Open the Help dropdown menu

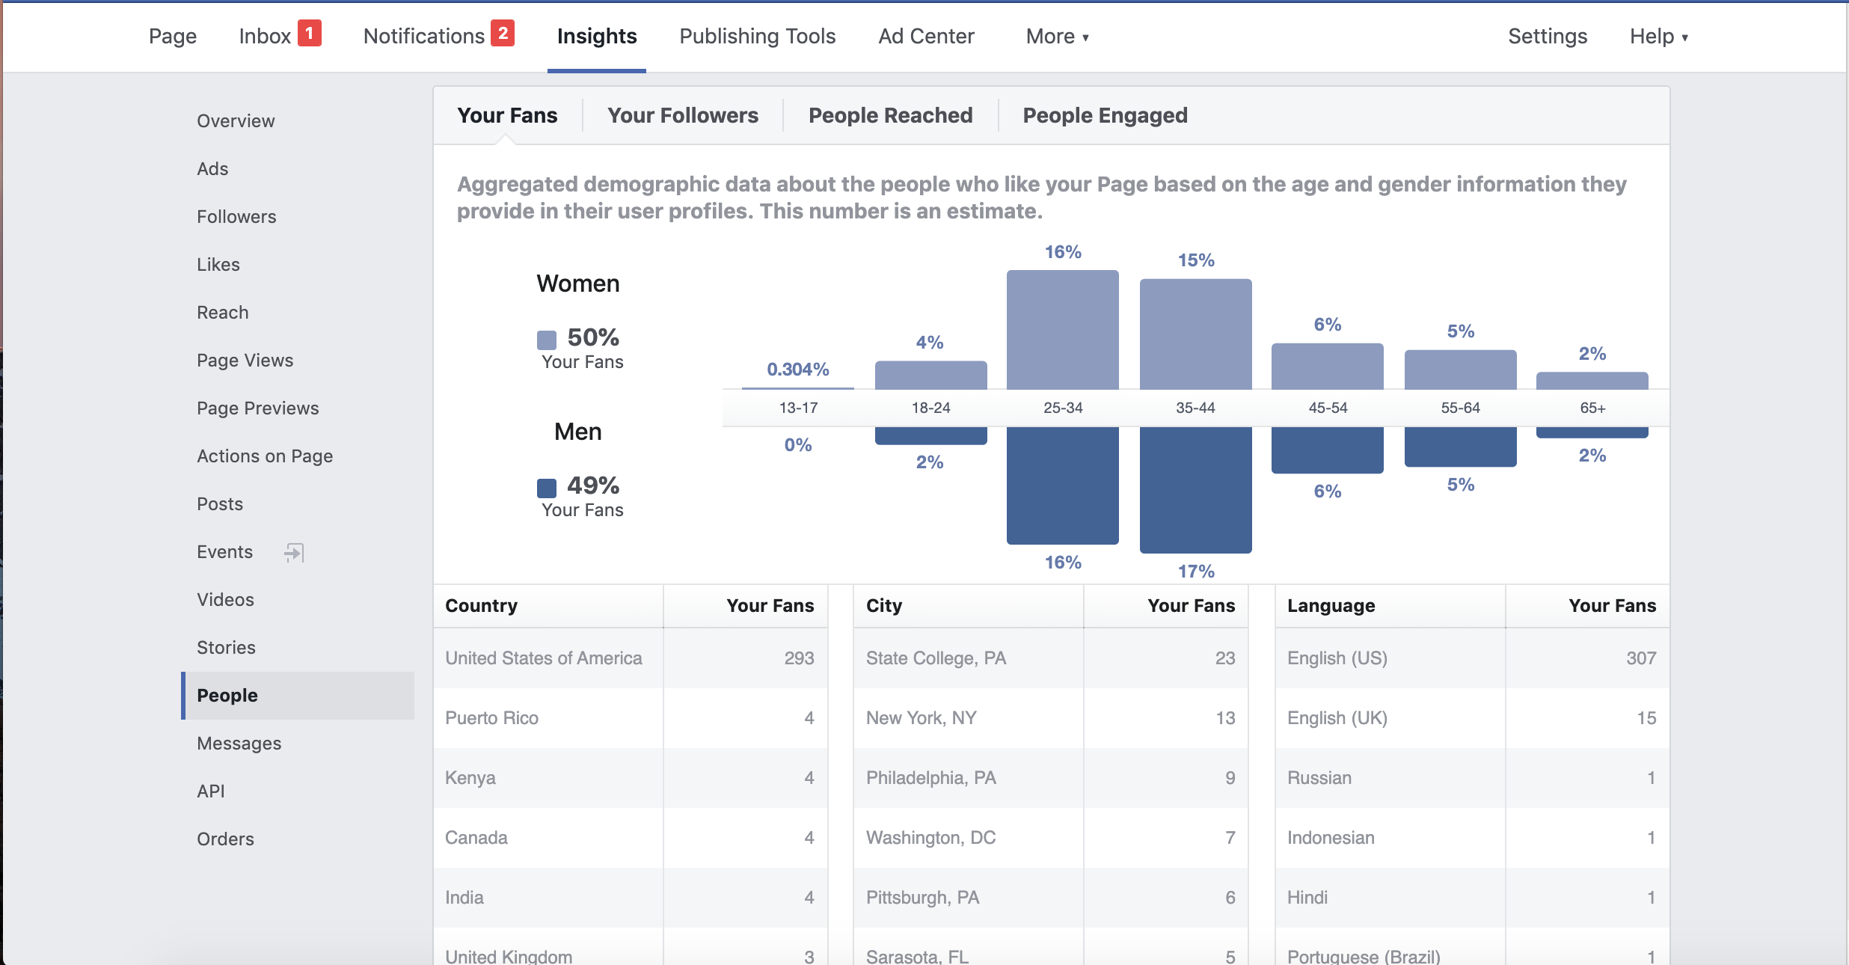1658,36
